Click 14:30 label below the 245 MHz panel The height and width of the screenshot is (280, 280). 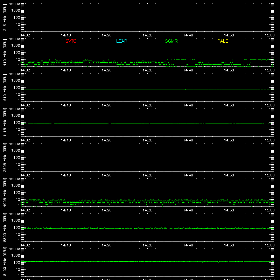pyautogui.click(x=147, y=35)
